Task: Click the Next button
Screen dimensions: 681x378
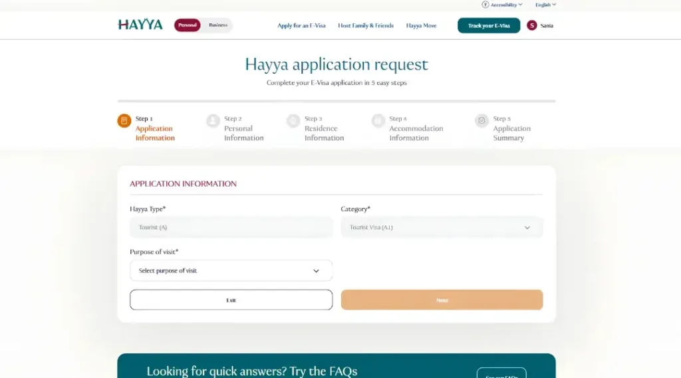Action: click(x=442, y=300)
